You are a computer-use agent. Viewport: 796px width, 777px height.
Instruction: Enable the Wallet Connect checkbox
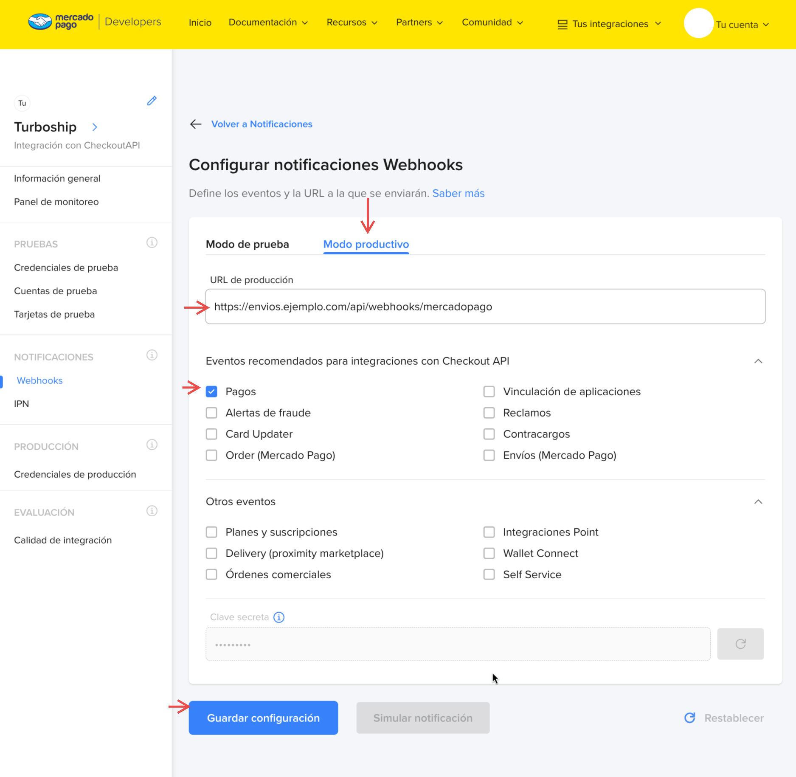click(489, 553)
